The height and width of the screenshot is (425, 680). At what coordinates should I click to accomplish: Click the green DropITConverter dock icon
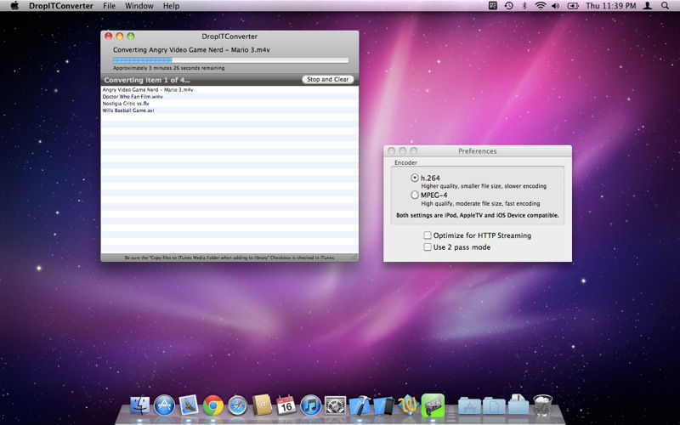(x=433, y=405)
